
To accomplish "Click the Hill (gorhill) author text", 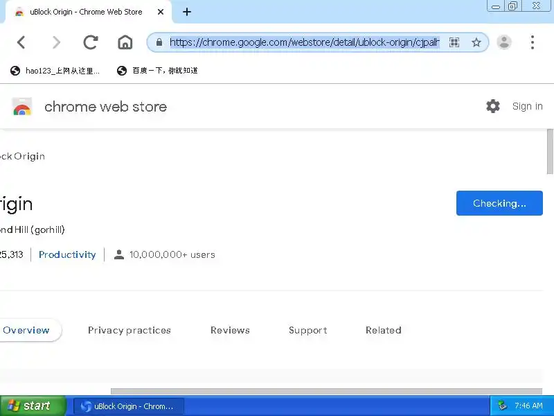I will pyautogui.click(x=39, y=230).
